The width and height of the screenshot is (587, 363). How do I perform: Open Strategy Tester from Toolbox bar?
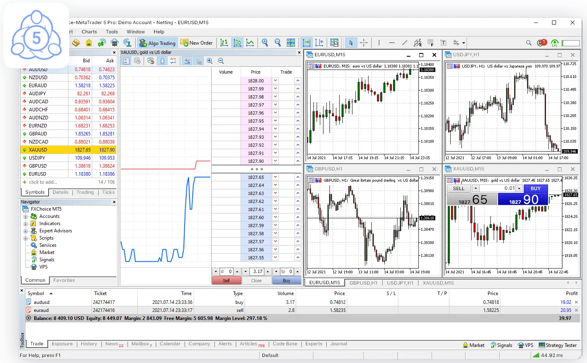(x=558, y=345)
